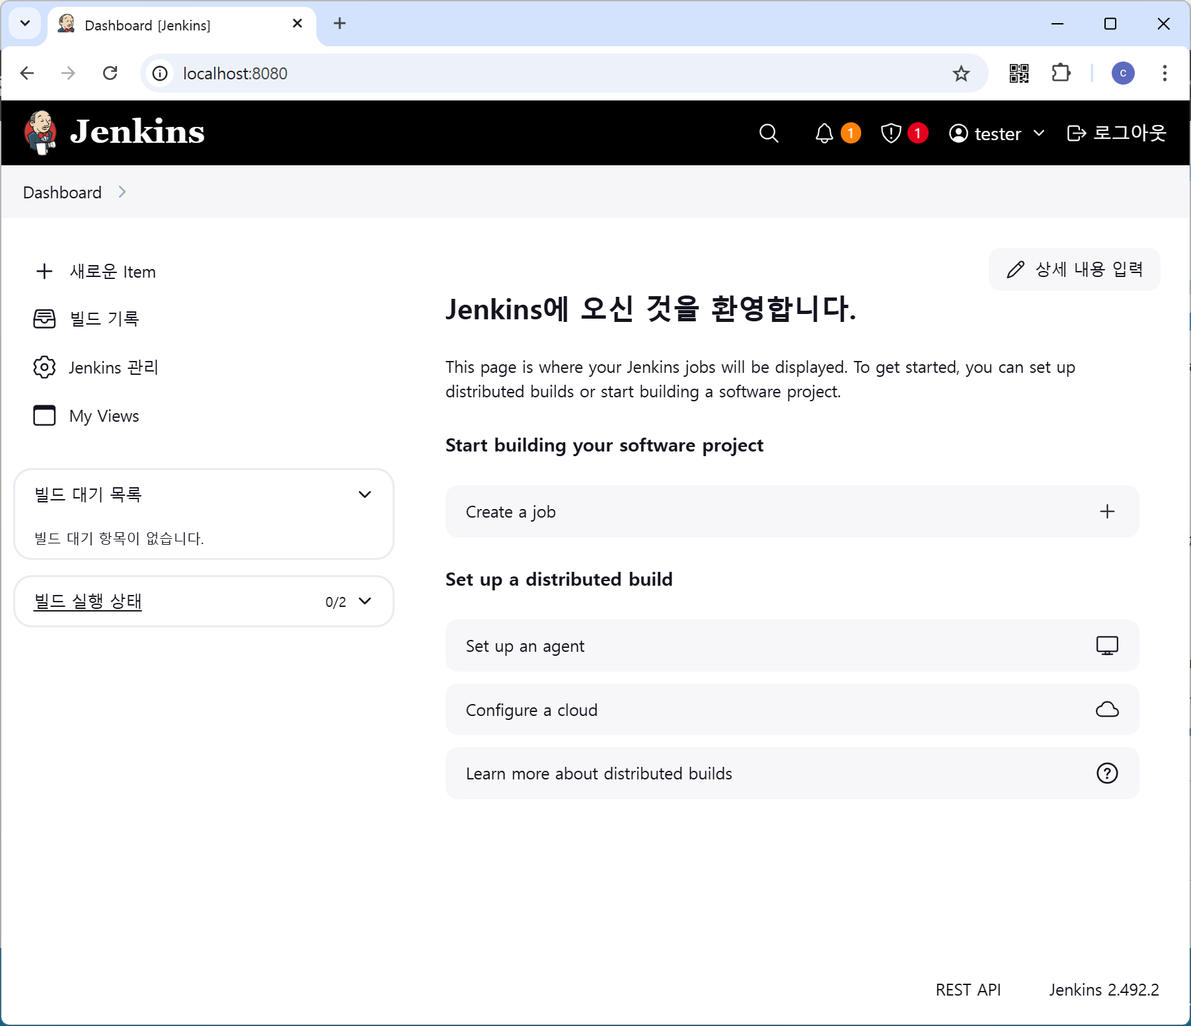Reload the page with the refresh icon

pos(110,73)
